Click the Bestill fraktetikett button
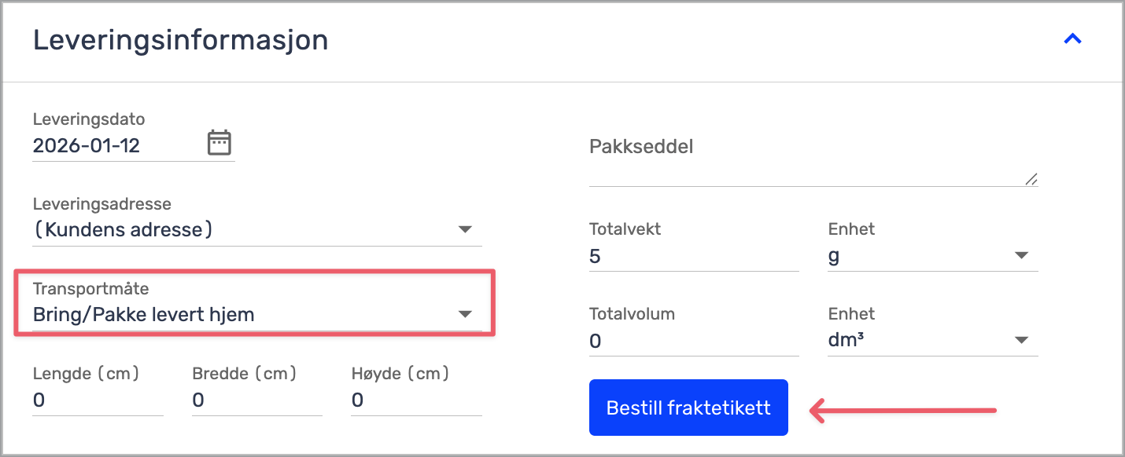Image resolution: width=1125 pixels, height=457 pixels. pyautogui.click(x=688, y=408)
